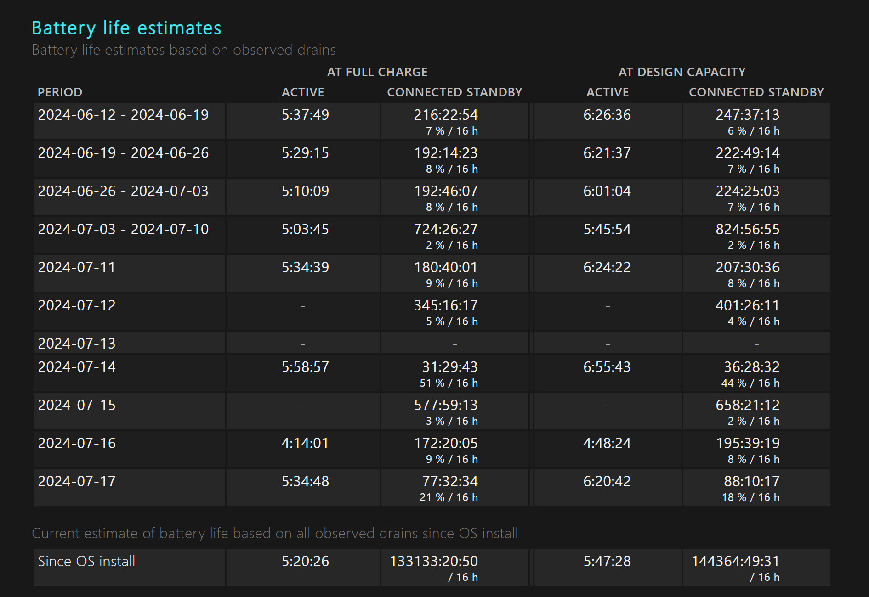Viewport: 869px width, 597px height.
Task: Click the 4:14:01 active time value
Action: [x=305, y=443]
